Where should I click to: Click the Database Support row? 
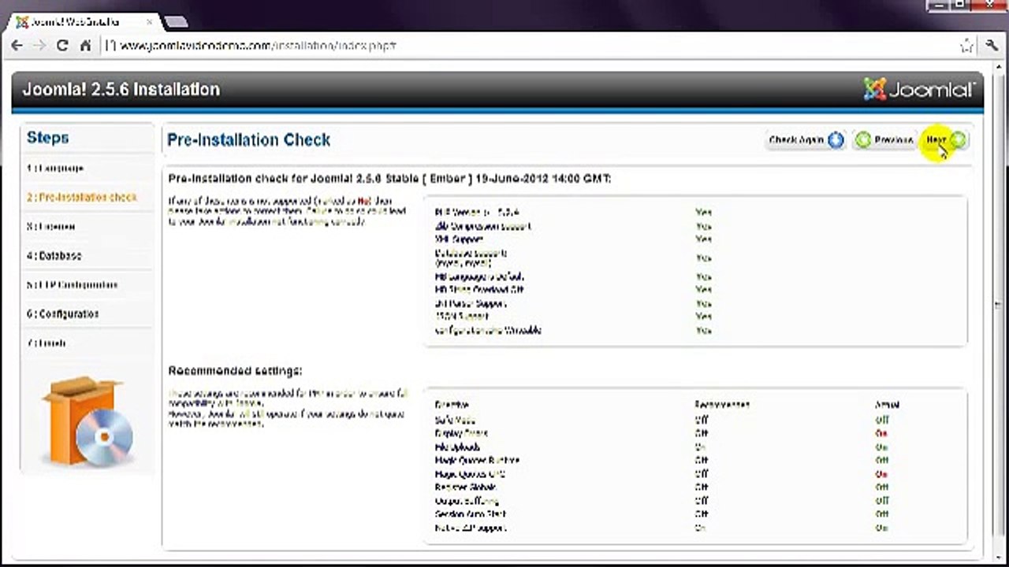[x=471, y=258]
